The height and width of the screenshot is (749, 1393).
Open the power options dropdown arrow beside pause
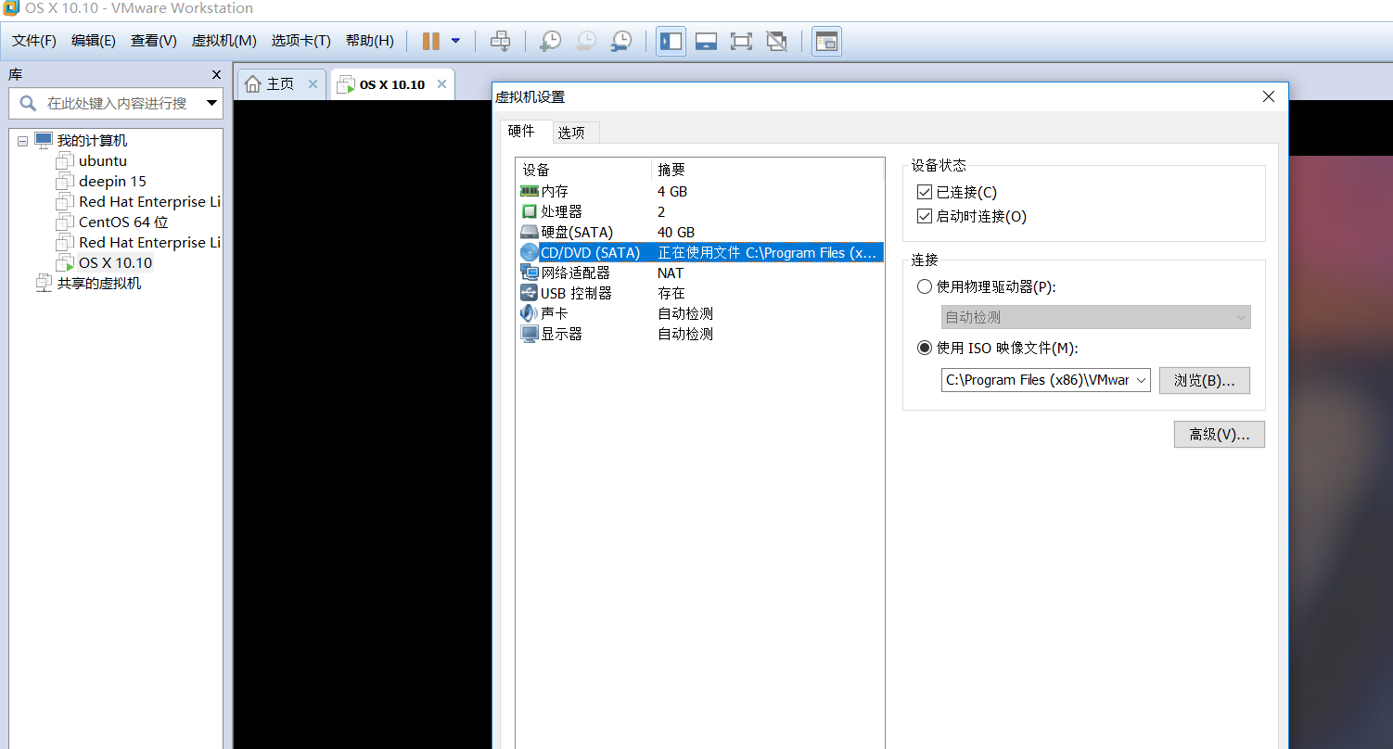coord(455,41)
